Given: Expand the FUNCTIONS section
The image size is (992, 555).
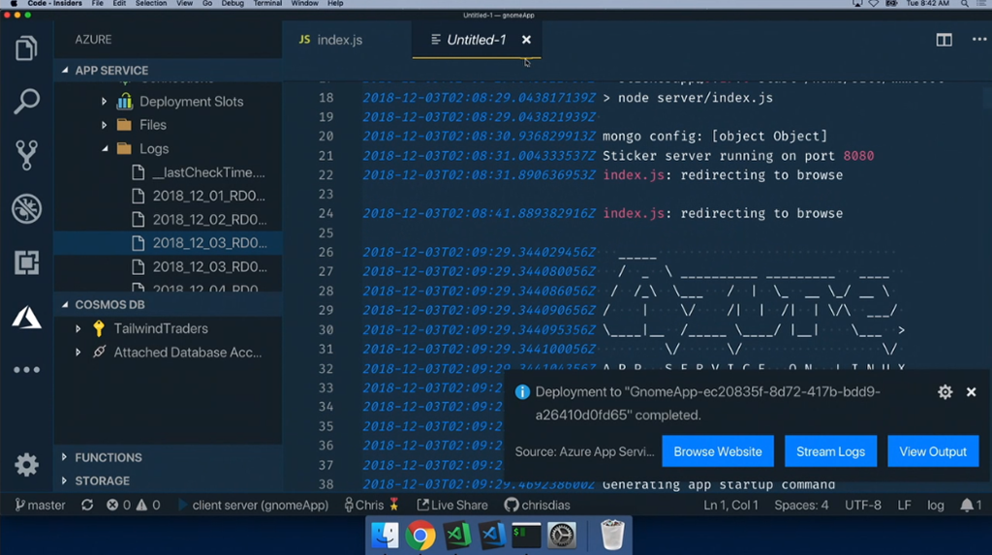Looking at the screenshot, I should [64, 457].
